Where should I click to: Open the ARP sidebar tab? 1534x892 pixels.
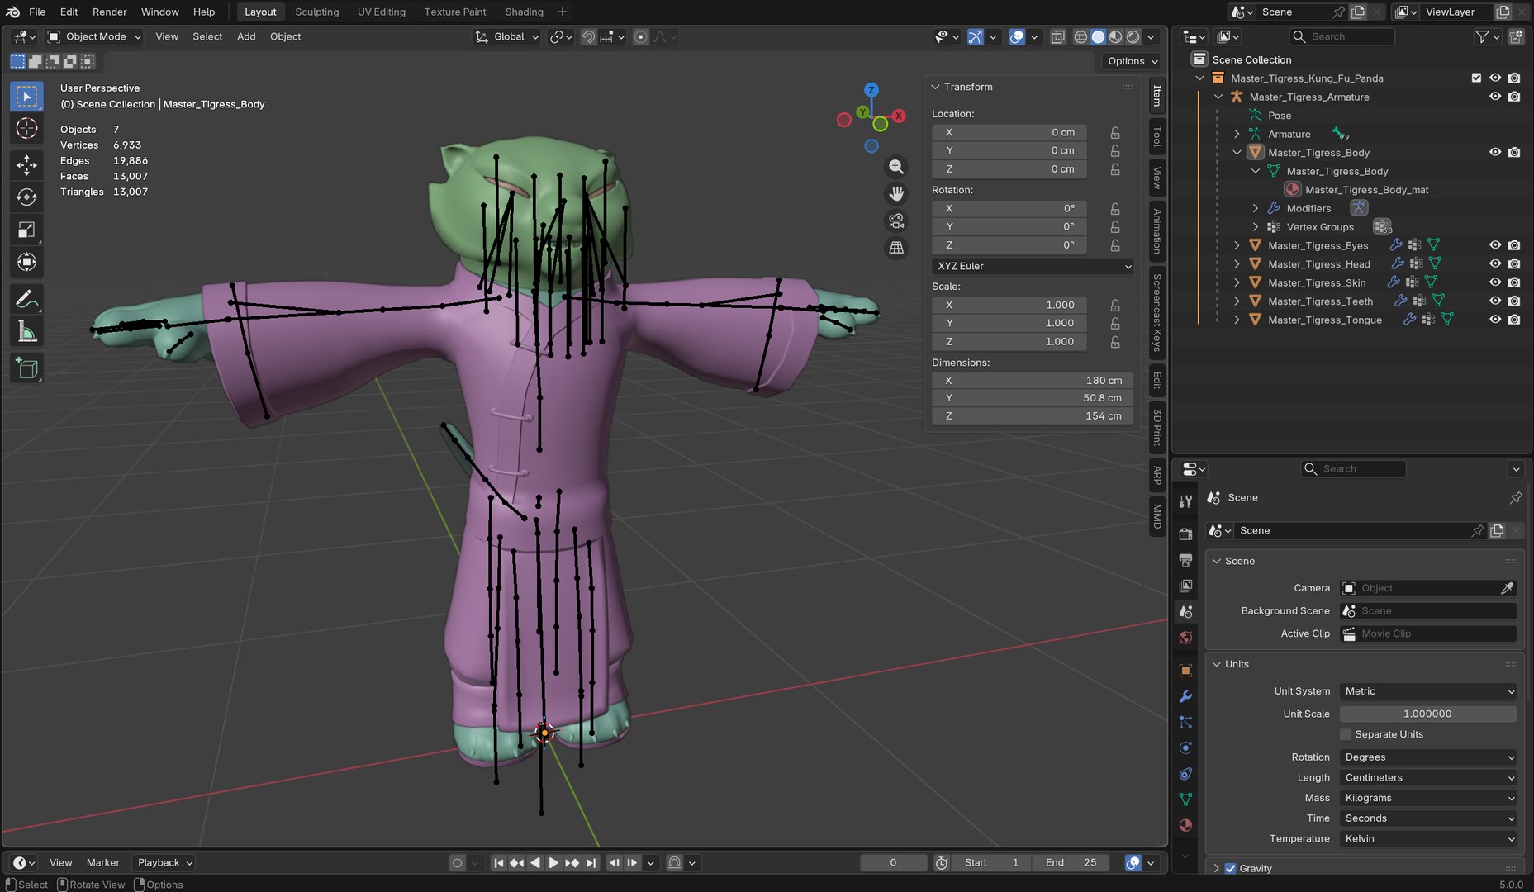pyautogui.click(x=1157, y=475)
